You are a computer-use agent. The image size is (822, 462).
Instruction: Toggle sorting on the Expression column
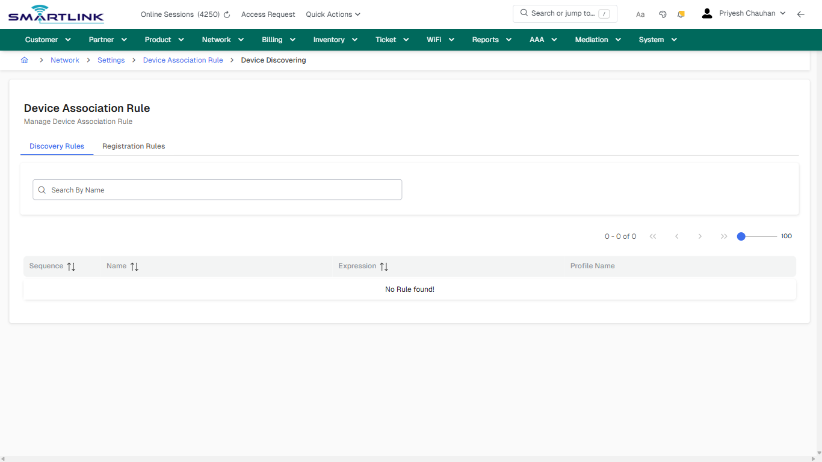point(384,266)
